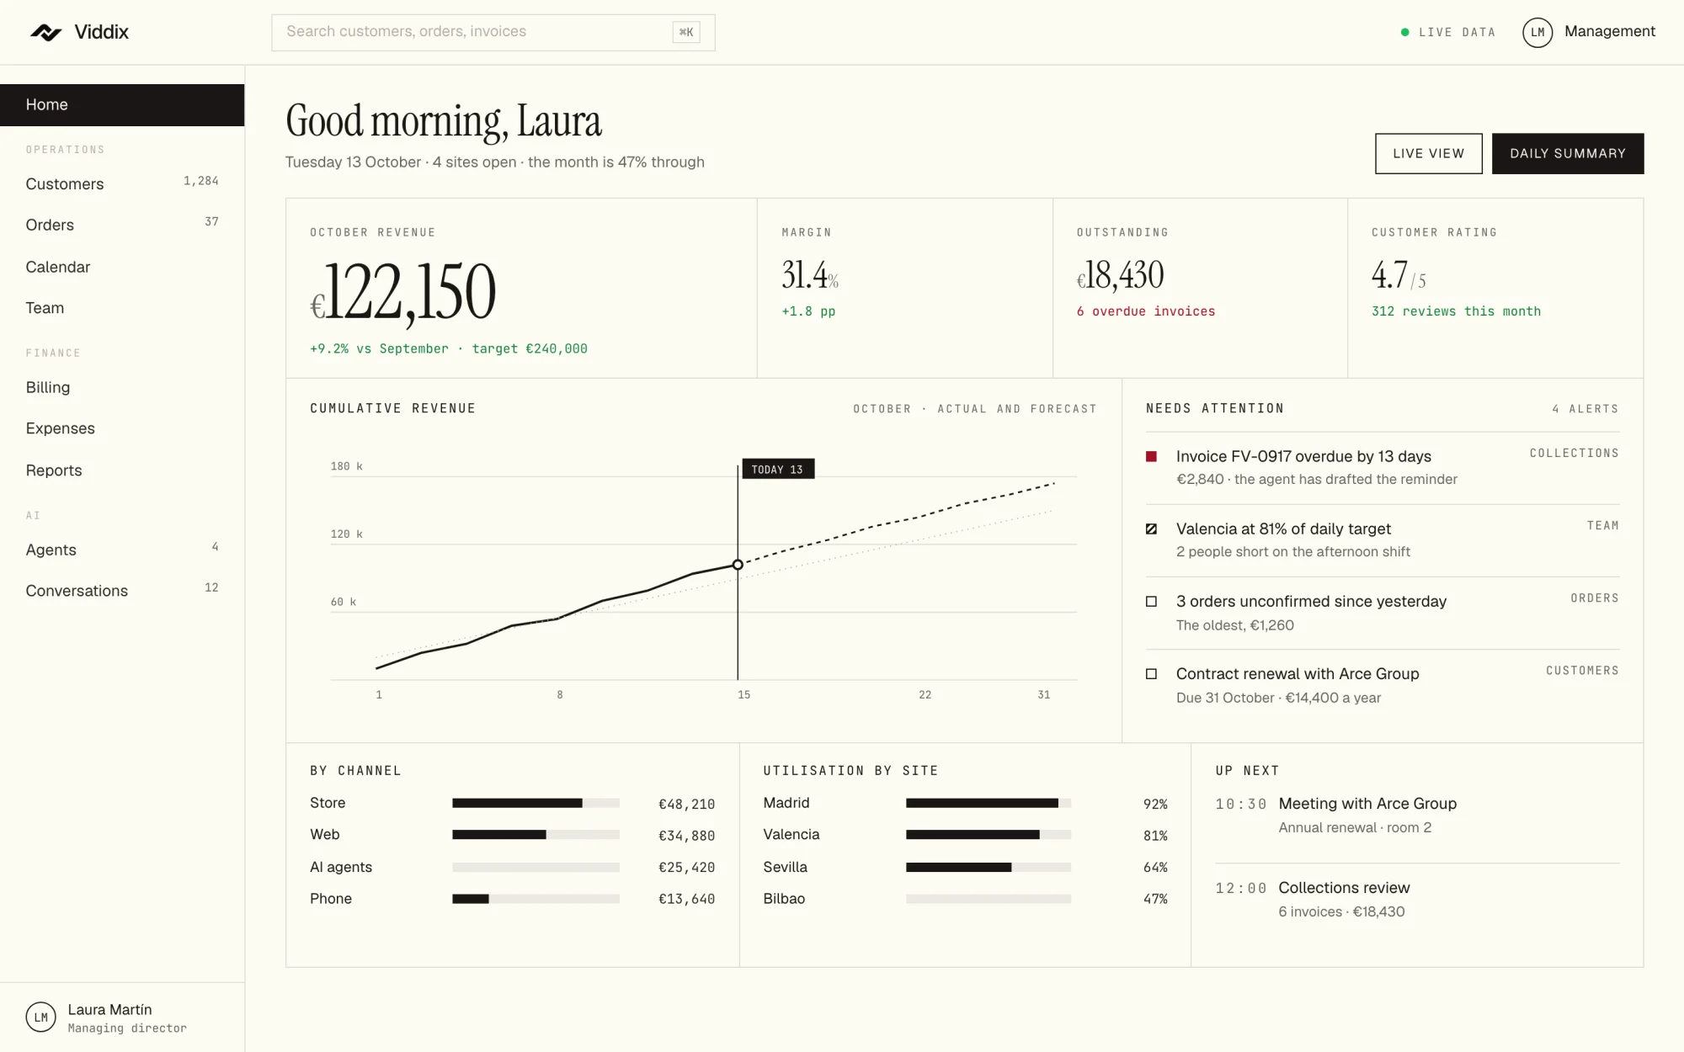Open Customers in the sidebar
Viewport: 1684px width, 1052px height.
[122, 183]
